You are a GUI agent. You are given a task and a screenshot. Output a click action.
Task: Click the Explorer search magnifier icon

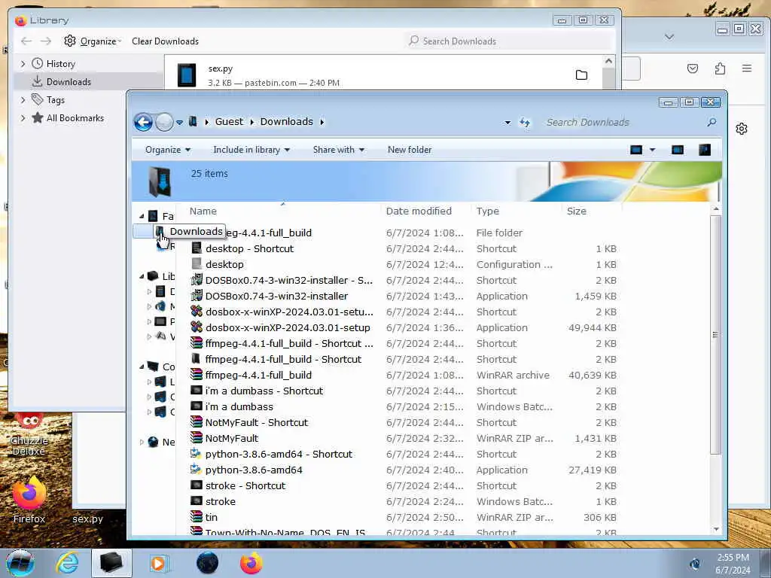(712, 122)
